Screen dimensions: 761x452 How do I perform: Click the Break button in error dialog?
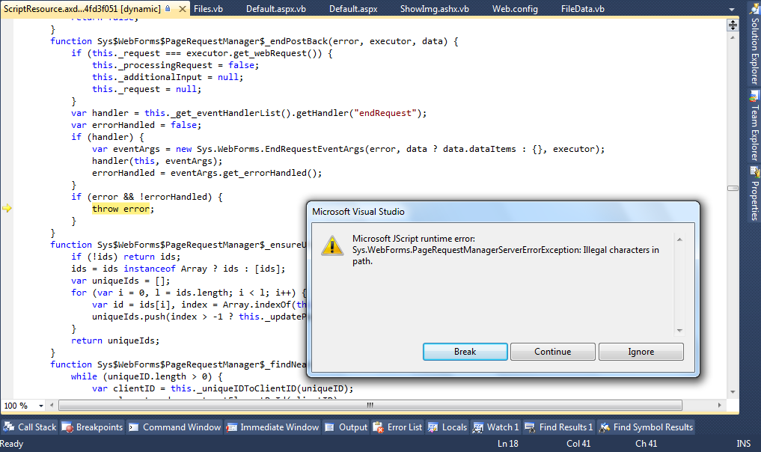pos(465,352)
